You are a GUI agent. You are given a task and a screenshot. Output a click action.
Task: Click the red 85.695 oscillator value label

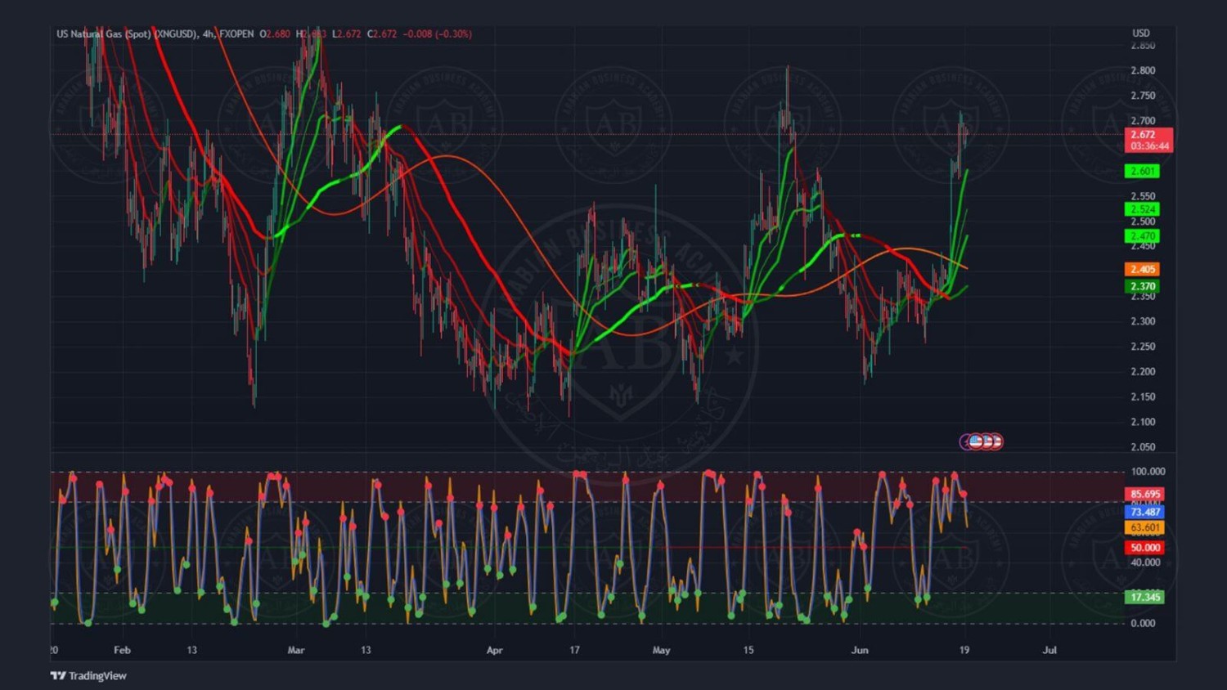[1145, 494]
